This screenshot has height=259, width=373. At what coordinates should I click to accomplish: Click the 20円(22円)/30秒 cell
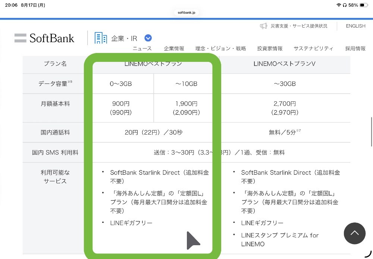point(153,132)
